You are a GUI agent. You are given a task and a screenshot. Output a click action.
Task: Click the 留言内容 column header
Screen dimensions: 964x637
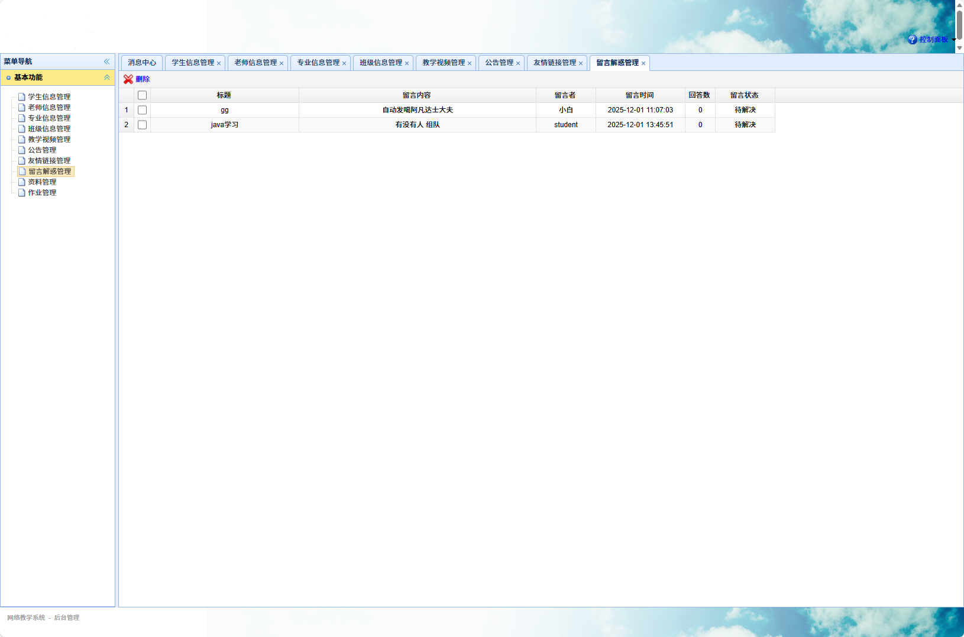tap(418, 95)
